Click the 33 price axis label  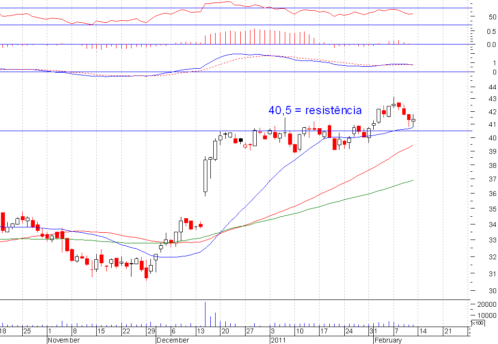tap(492, 240)
